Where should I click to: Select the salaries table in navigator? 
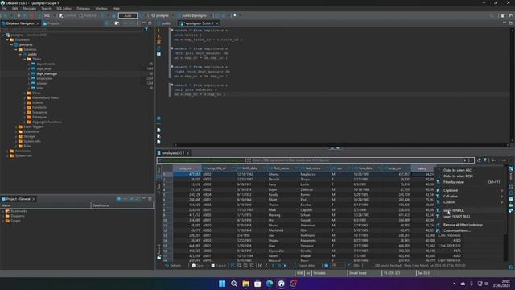point(42,83)
